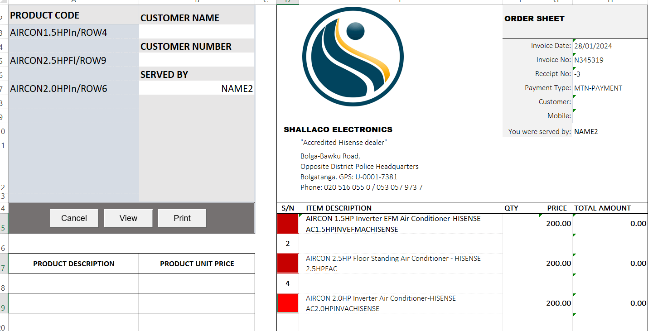Click the 0.00 total for AIRCON 2.0HP
Screen dimensions: 648x331
(638, 303)
